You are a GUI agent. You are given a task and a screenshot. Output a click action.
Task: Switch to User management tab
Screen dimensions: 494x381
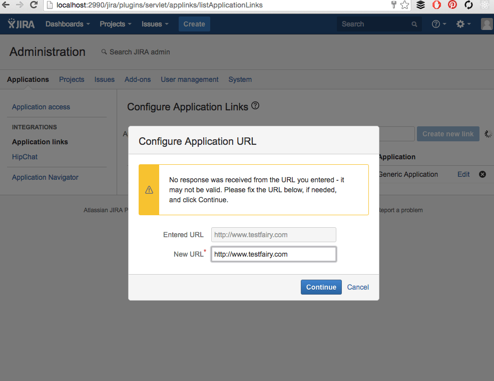[189, 79]
